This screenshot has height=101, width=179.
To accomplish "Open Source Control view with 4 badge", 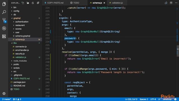I will pyautogui.click(x=4, y=20).
